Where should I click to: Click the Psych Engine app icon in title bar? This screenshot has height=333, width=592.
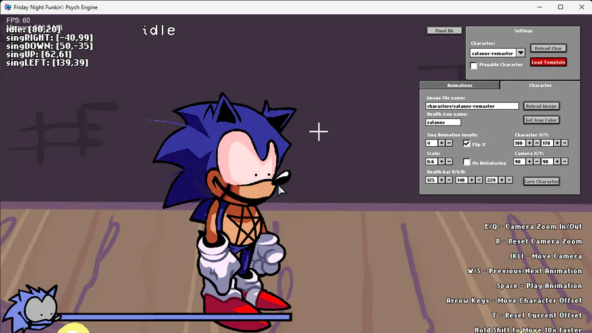pyautogui.click(x=8, y=7)
